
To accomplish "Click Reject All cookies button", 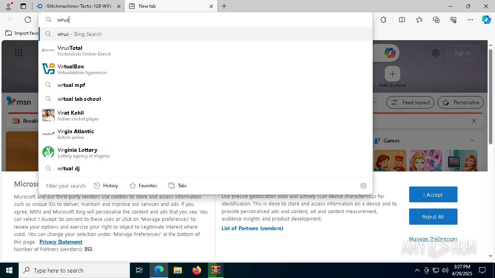I will coord(433,217).
